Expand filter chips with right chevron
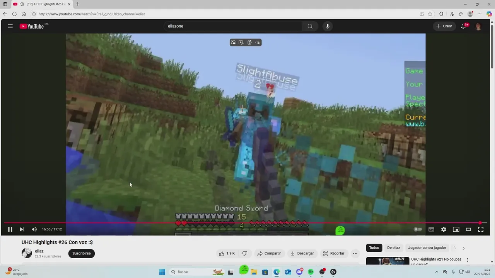The width and height of the screenshot is (495, 278). click(x=463, y=248)
